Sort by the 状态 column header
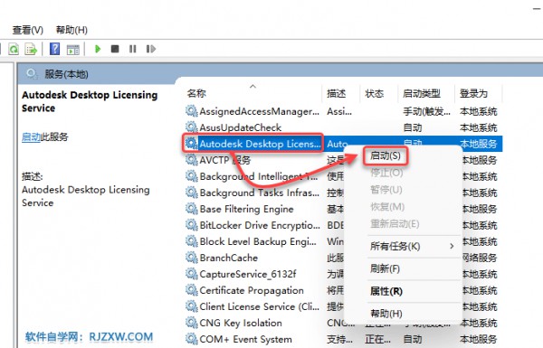The width and height of the screenshot is (543, 348). click(x=374, y=93)
